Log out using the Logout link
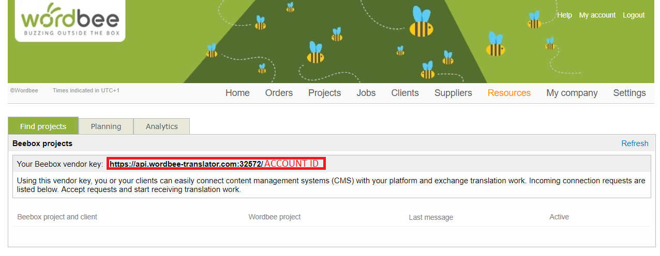Screen dimensions: 660x256 (x=634, y=15)
